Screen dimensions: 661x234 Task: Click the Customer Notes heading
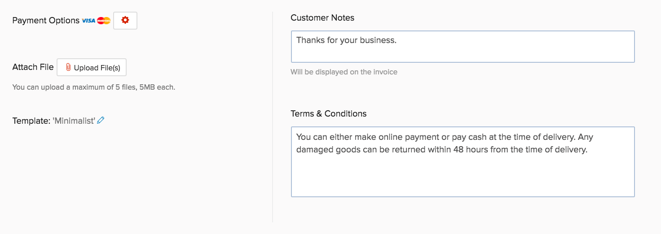coord(322,18)
